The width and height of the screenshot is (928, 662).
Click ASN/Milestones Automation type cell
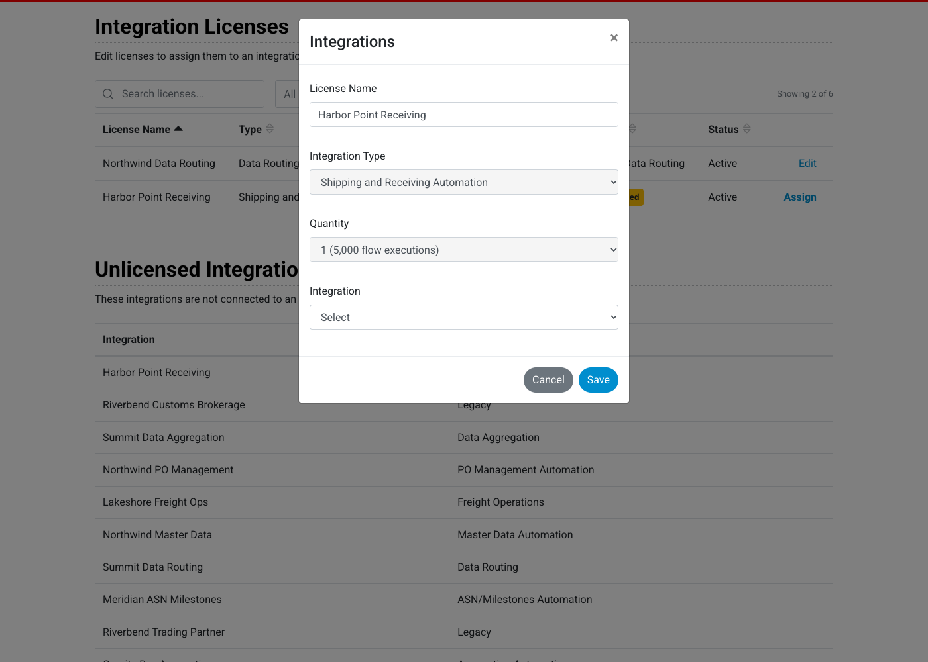(525, 600)
